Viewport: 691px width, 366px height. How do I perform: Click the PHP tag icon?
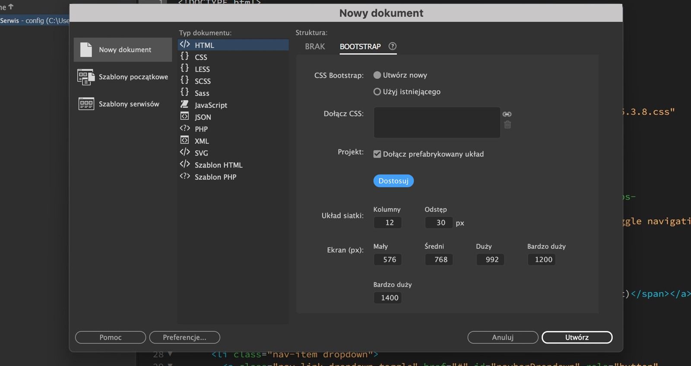tap(185, 128)
